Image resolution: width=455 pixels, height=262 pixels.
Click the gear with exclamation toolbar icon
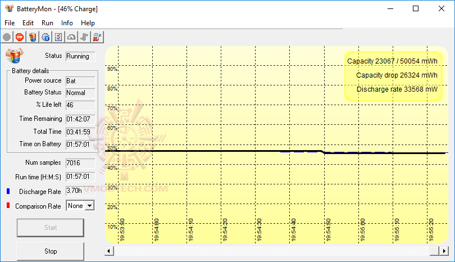[46, 37]
